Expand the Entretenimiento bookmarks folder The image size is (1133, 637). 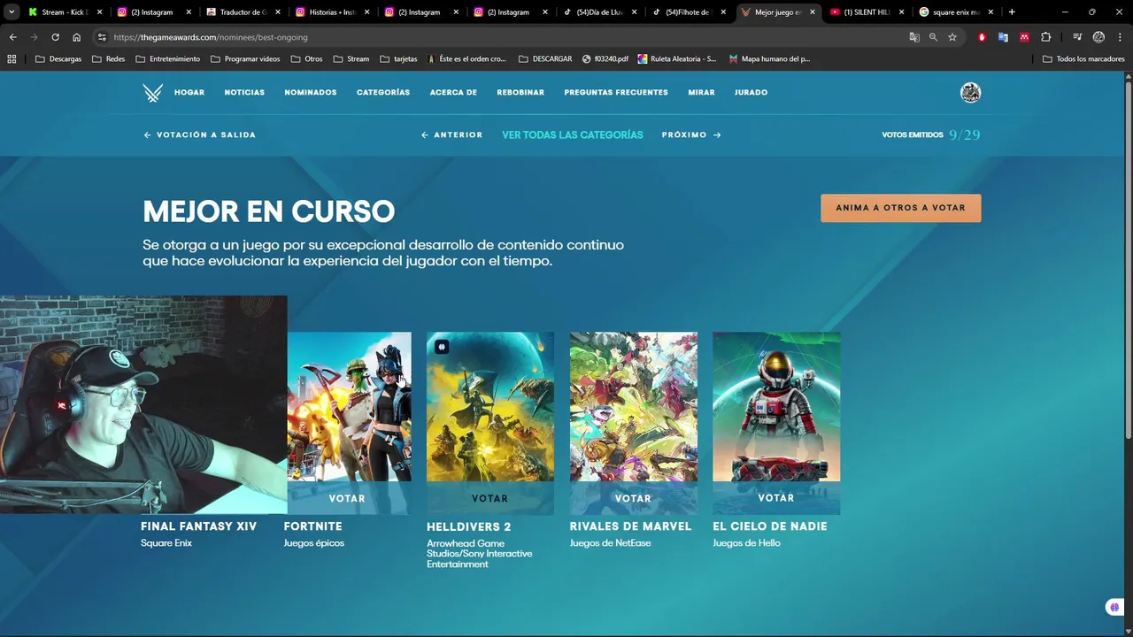(x=167, y=59)
